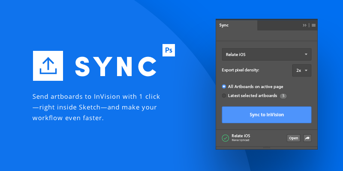343x171 pixels.
Task: Select All Artboards on active page
Action: (253, 87)
